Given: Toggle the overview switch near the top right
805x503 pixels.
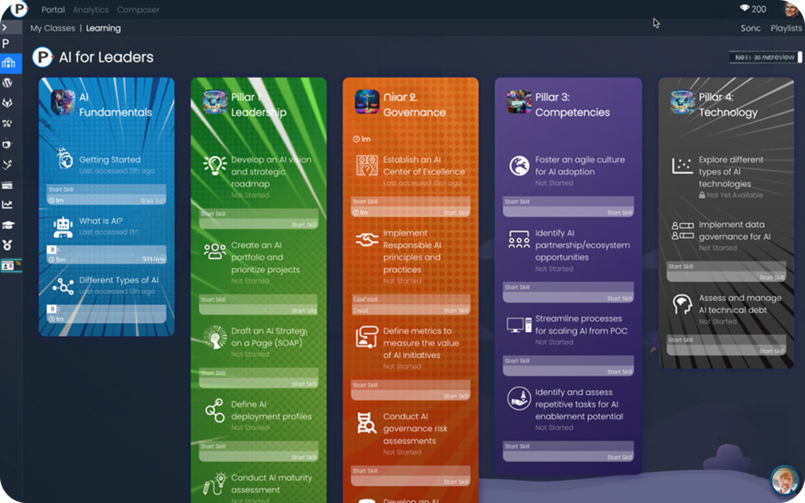Looking at the screenshot, I should [x=799, y=57].
